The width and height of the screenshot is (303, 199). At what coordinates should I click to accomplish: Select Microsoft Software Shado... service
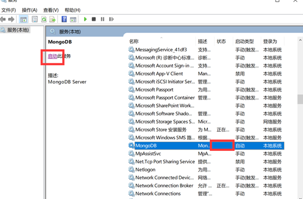(206, 114)
